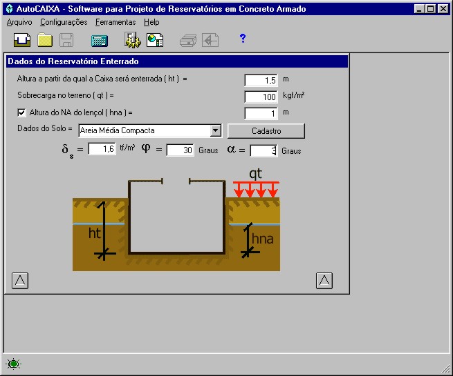Screen dimensions: 453x376
Task: Focus the hna water table field
Action: click(x=261, y=113)
